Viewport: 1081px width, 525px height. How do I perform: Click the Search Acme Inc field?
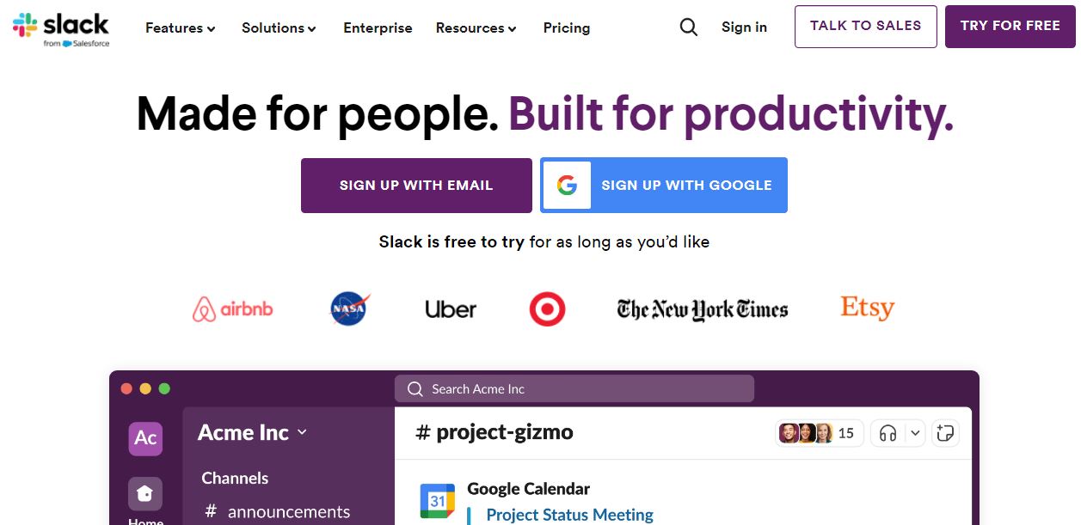(x=574, y=389)
